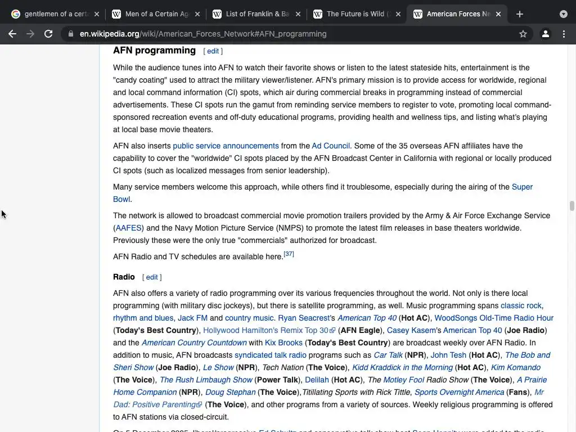Viewport: 576px width, 432px height.
Task: Close the 'gentlemen of a certain' Google tab
Action: pyautogui.click(x=97, y=14)
